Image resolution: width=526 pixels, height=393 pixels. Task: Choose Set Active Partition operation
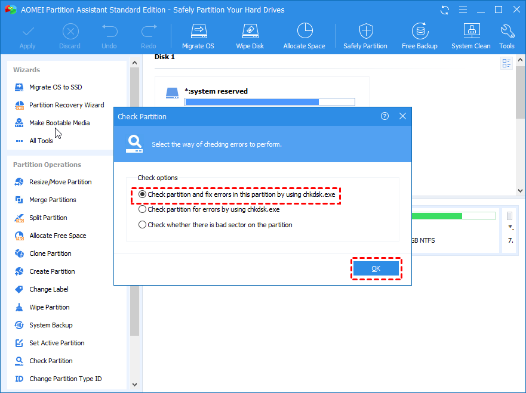[50, 343]
